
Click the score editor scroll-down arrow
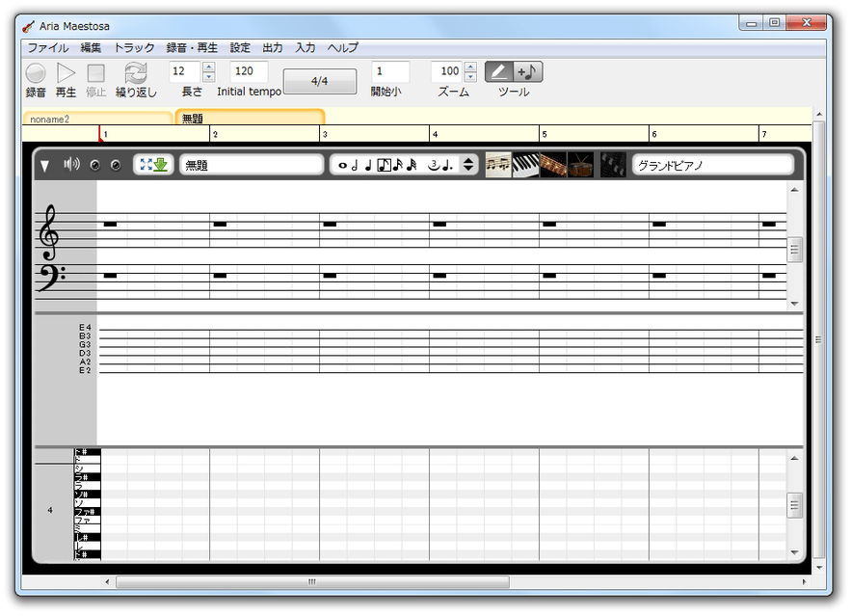tap(794, 304)
